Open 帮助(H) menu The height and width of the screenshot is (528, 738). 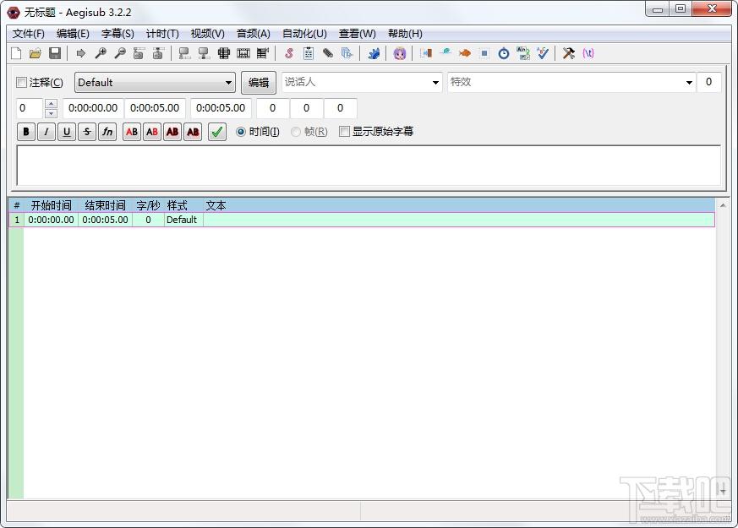(405, 34)
